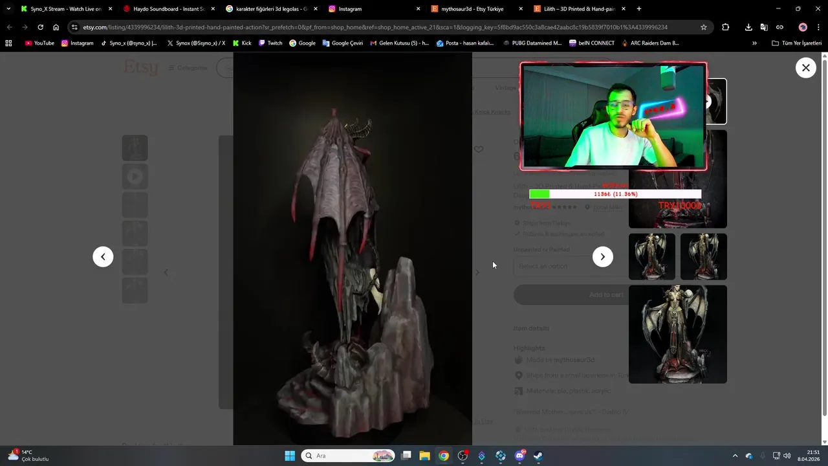Screen dimensions: 828x466
Task: Go to the browser home page
Action: click(56, 27)
